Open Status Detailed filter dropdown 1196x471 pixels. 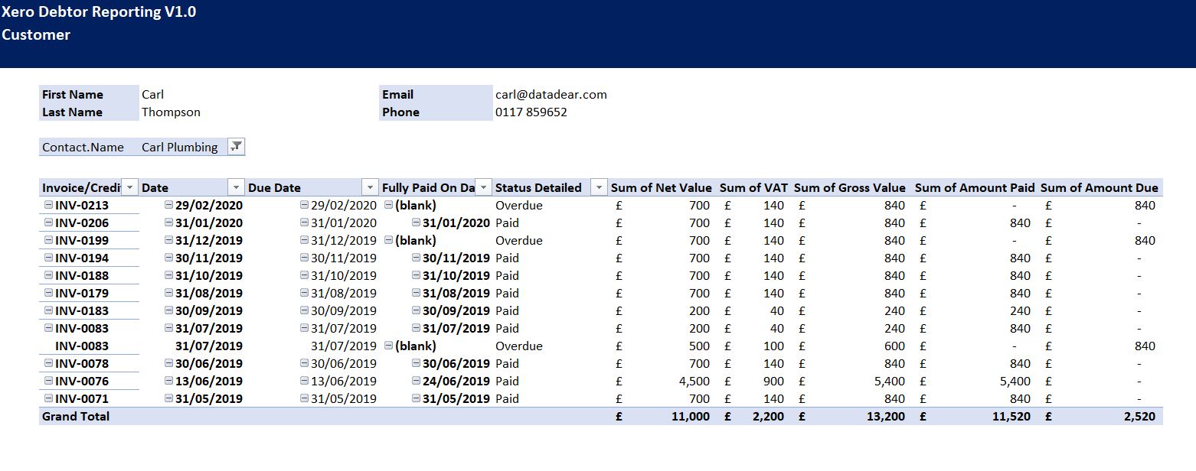point(599,187)
